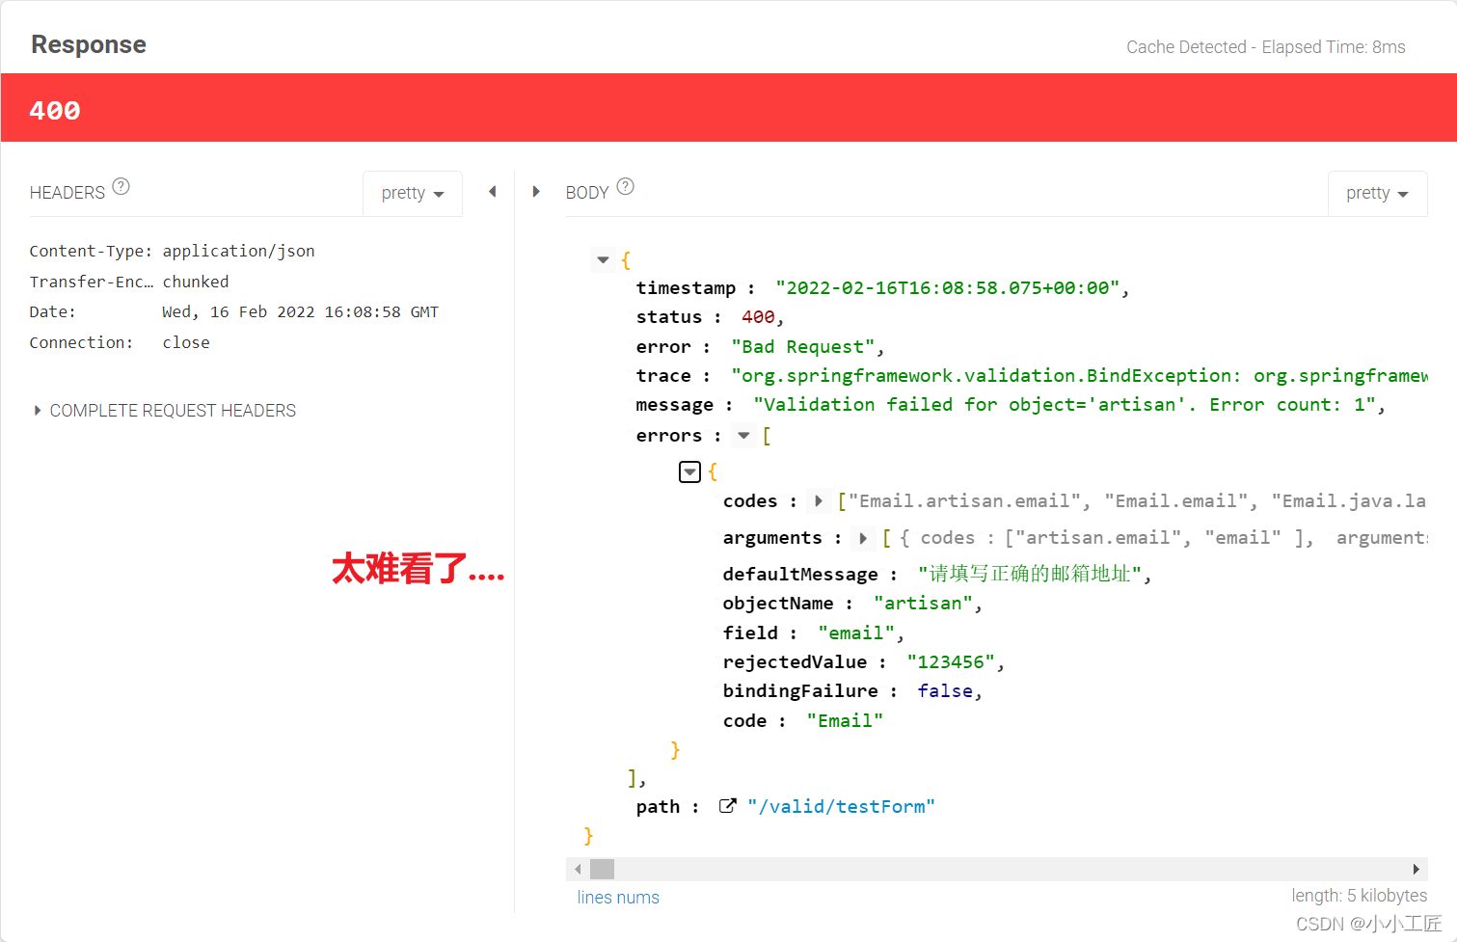Viewport: 1457px width, 942px height.
Task: Collapse the root JSON object triangle
Action: (603, 259)
